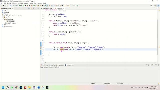160x90 pixels.
Task: Click the Coverage run icon in toolbar
Action: [24, 6]
